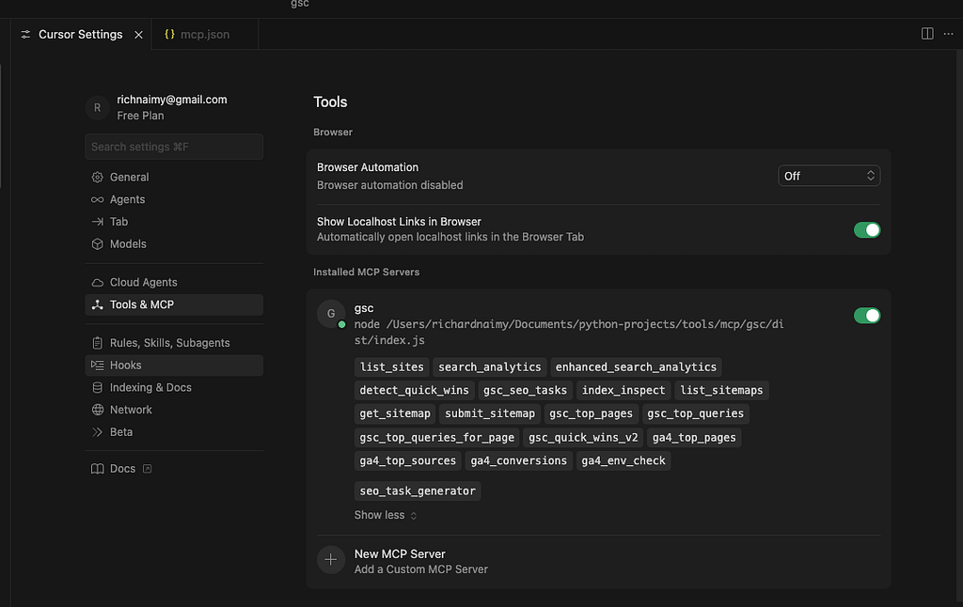Viewport: 963px width, 607px height.
Task: Open the Browser Automation Off dropdown
Action: coord(829,176)
